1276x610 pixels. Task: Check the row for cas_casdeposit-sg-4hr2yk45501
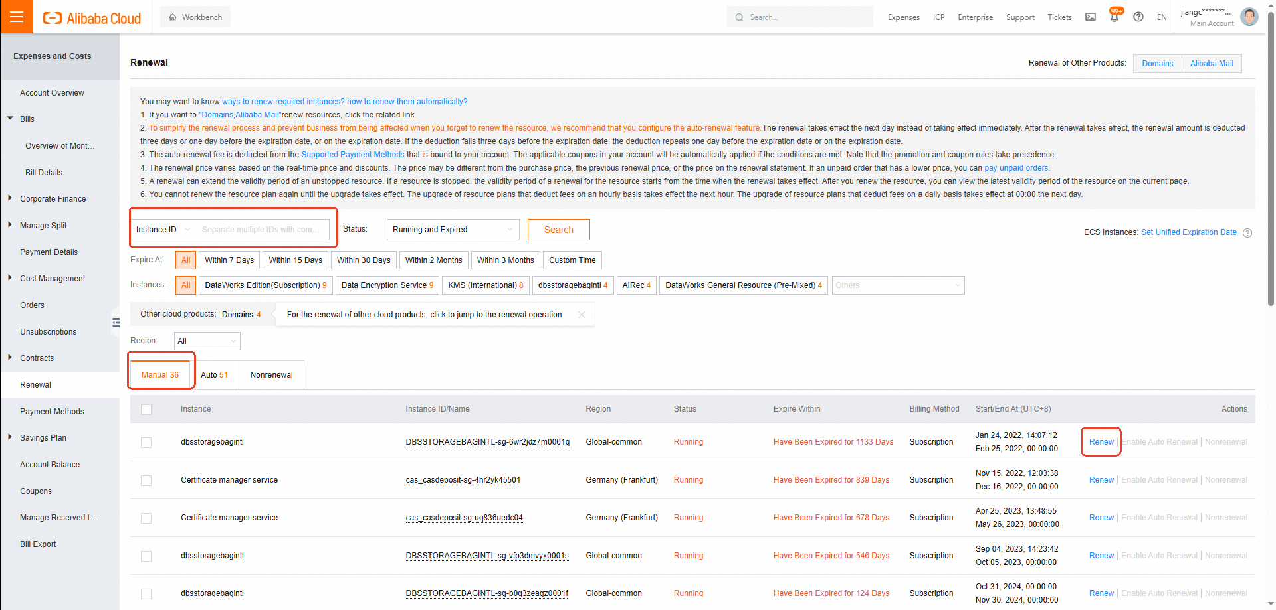(146, 481)
